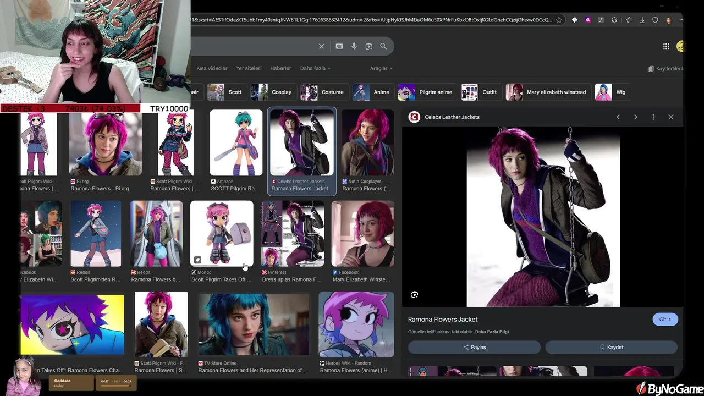Open the browser Downloads icon
The height and width of the screenshot is (396, 704).
[642, 20]
